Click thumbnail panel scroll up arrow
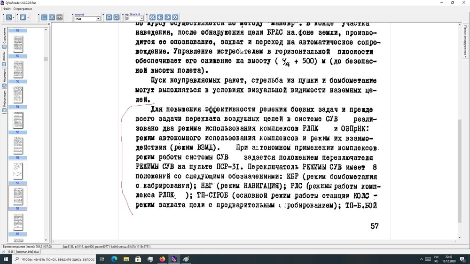The width and height of the screenshot is (470, 264). click(46, 30)
